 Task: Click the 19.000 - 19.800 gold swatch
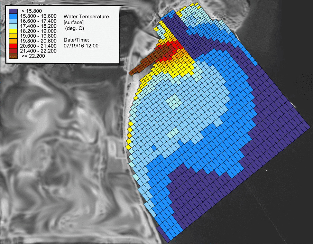[13, 36]
